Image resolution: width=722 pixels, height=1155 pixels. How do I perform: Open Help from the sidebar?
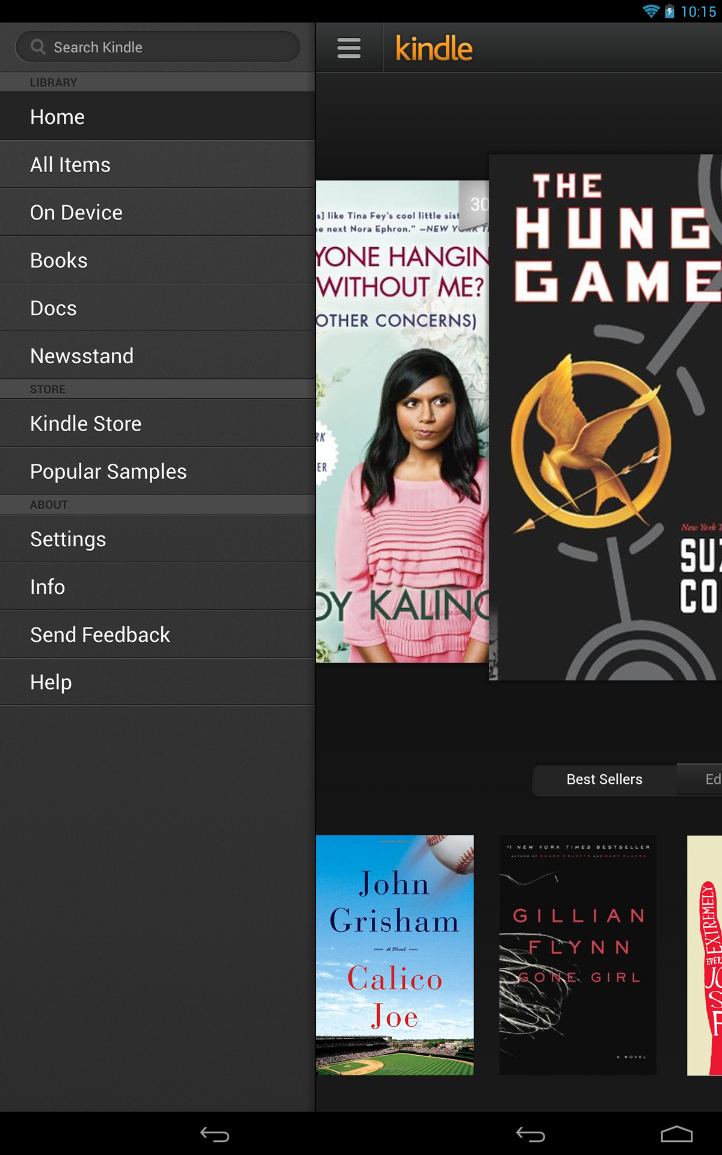pyautogui.click(x=158, y=682)
